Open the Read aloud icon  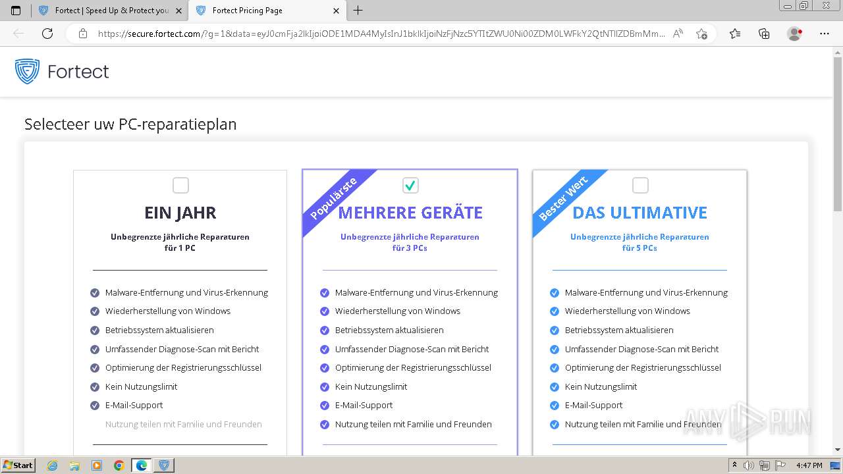tap(678, 34)
